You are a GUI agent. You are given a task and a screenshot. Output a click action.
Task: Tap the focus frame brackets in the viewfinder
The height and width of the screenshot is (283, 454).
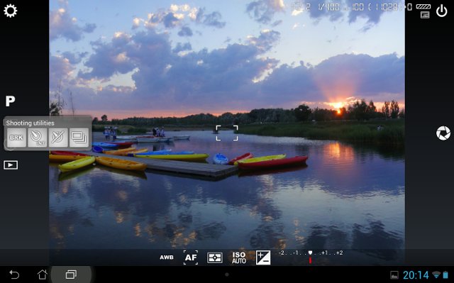(227, 133)
